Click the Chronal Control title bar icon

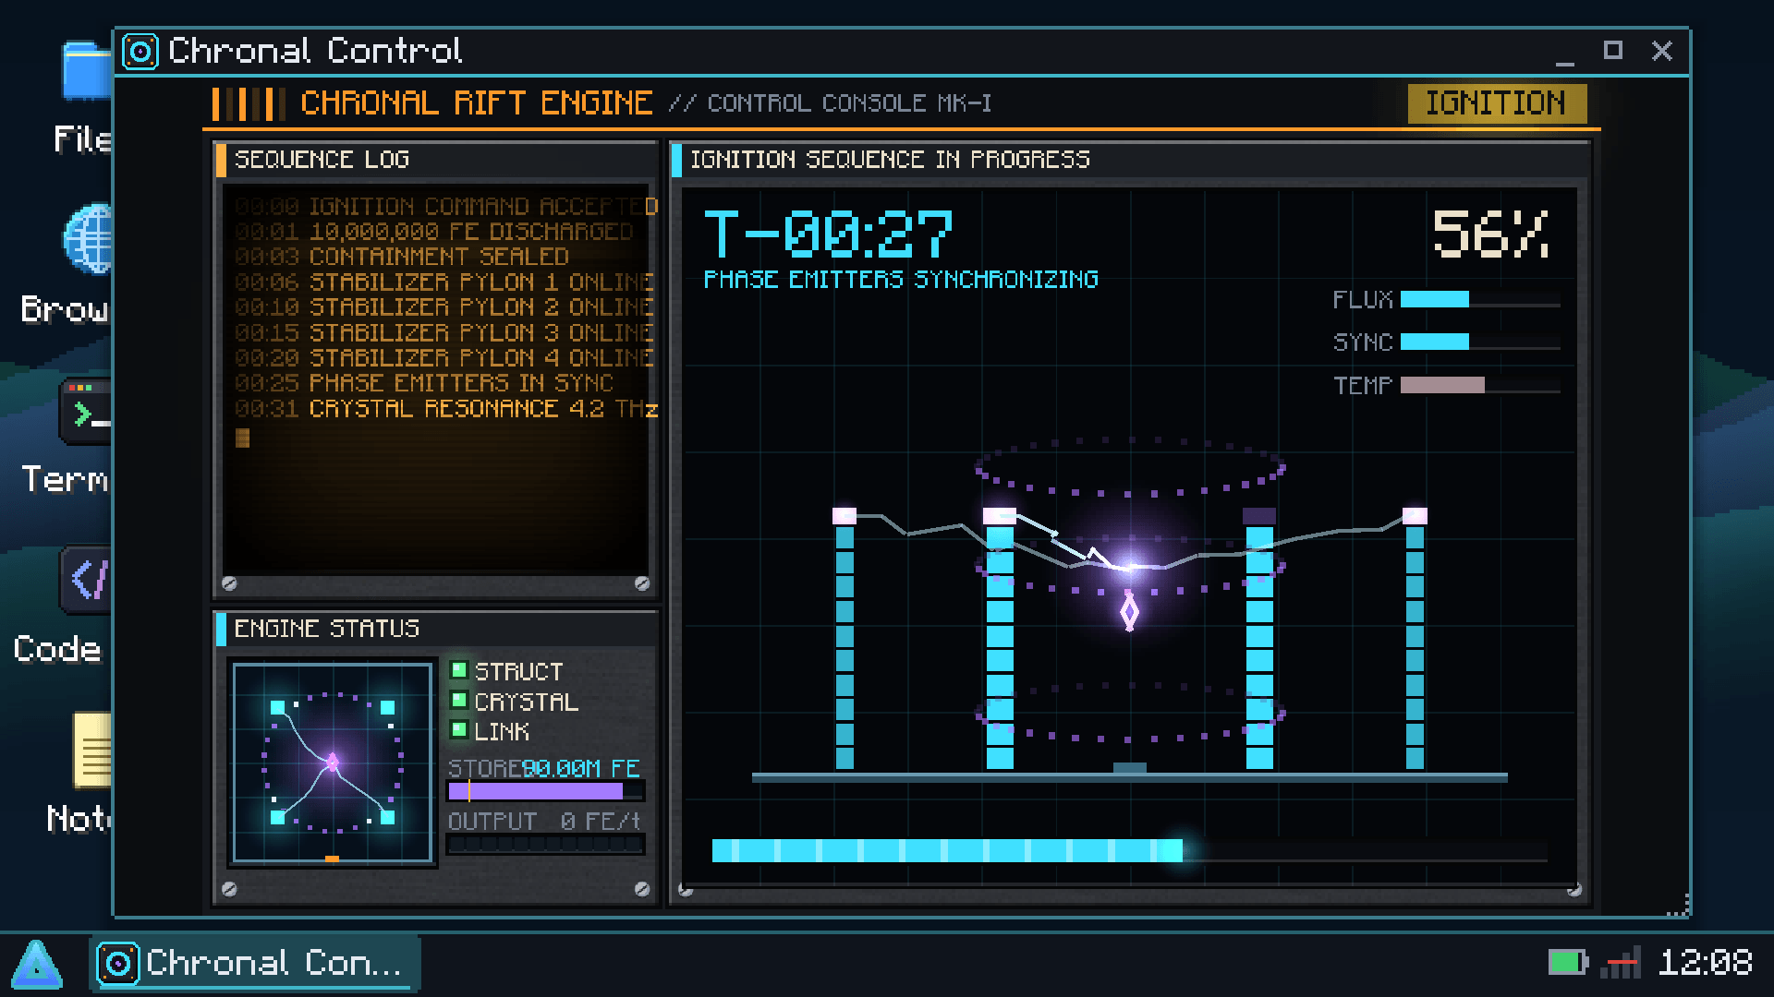click(x=140, y=52)
